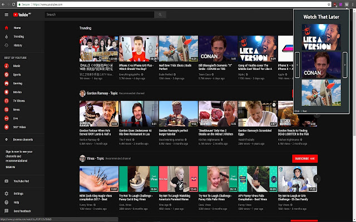Open the Chrome three-dot menu

[x=353, y=4]
